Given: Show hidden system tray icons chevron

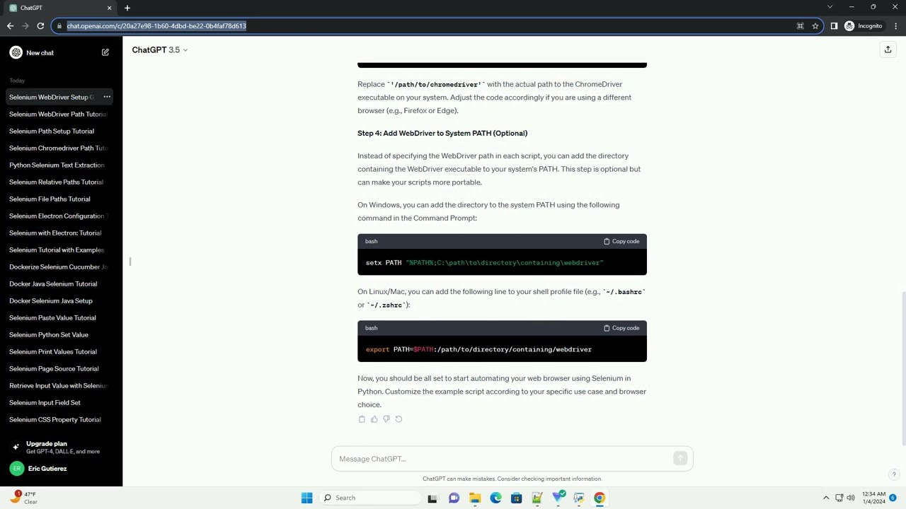Looking at the screenshot, I should pos(825,498).
